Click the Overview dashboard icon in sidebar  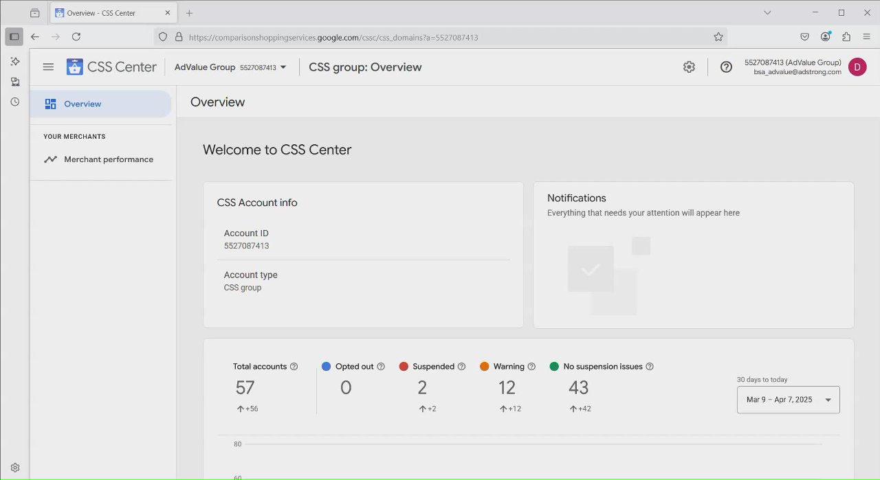click(x=50, y=104)
